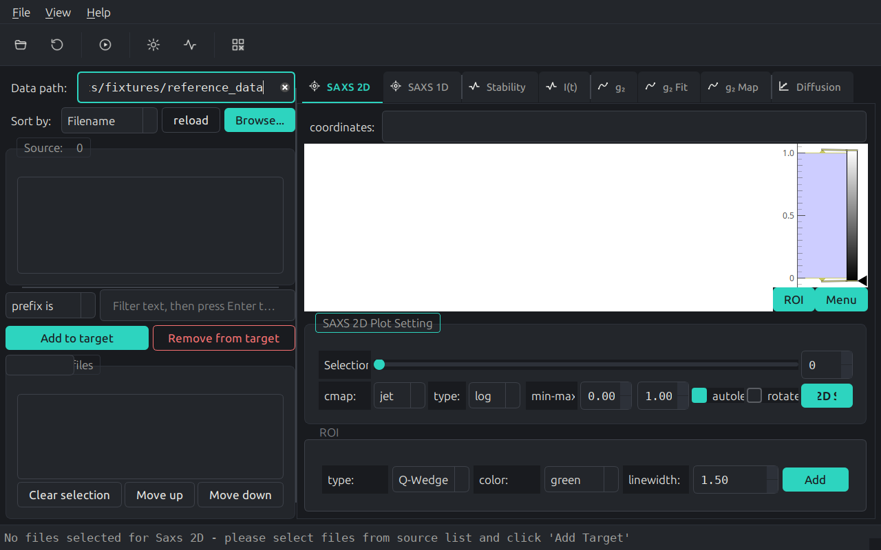Open the I(t) tab
The height and width of the screenshot is (550, 881).
[x=564, y=87]
